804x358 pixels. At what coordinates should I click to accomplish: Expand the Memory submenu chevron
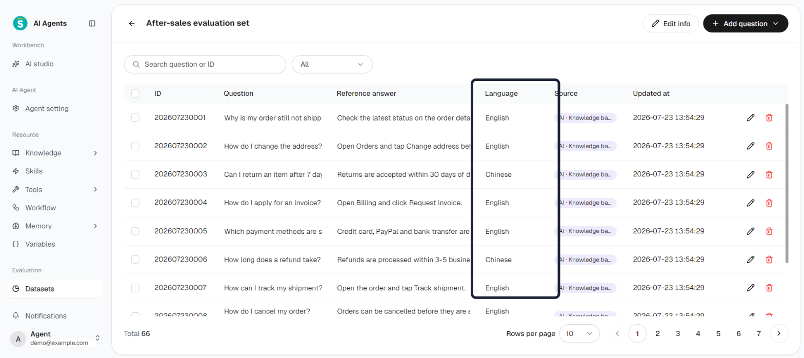point(95,226)
